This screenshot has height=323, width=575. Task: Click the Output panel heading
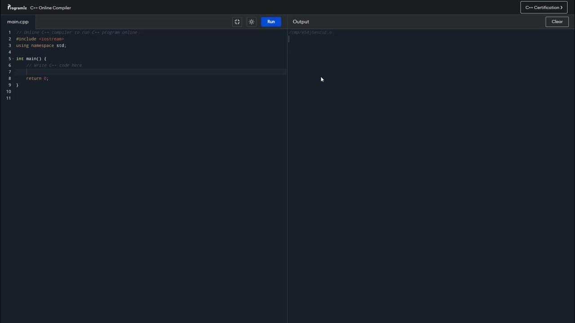301,22
